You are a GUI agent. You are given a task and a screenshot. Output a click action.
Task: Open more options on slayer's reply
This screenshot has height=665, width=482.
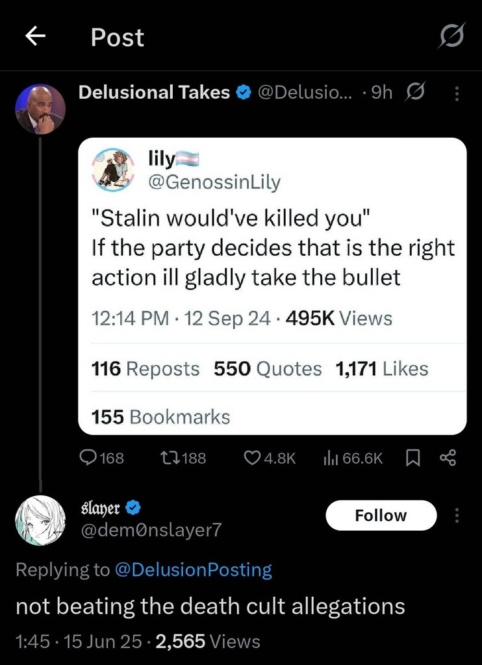click(x=457, y=516)
